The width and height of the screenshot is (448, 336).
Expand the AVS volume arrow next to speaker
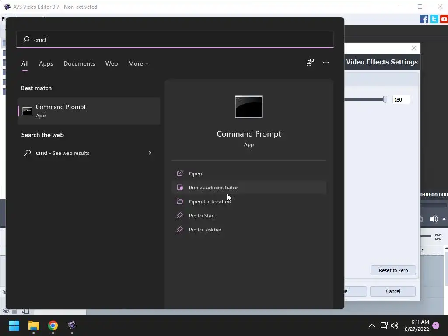pyautogui.click(x=444, y=219)
